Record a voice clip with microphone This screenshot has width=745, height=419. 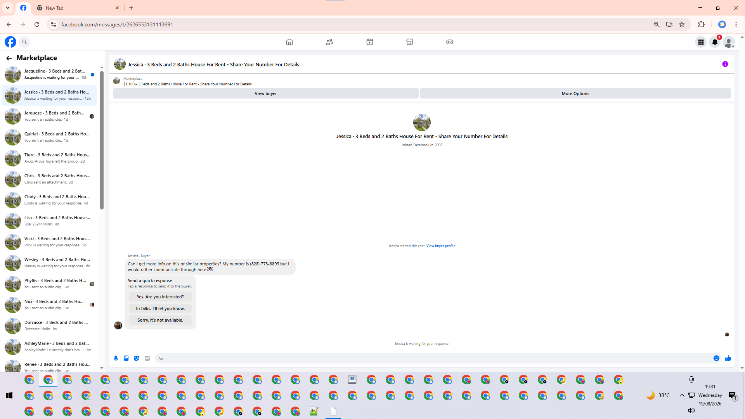pyautogui.click(x=116, y=358)
